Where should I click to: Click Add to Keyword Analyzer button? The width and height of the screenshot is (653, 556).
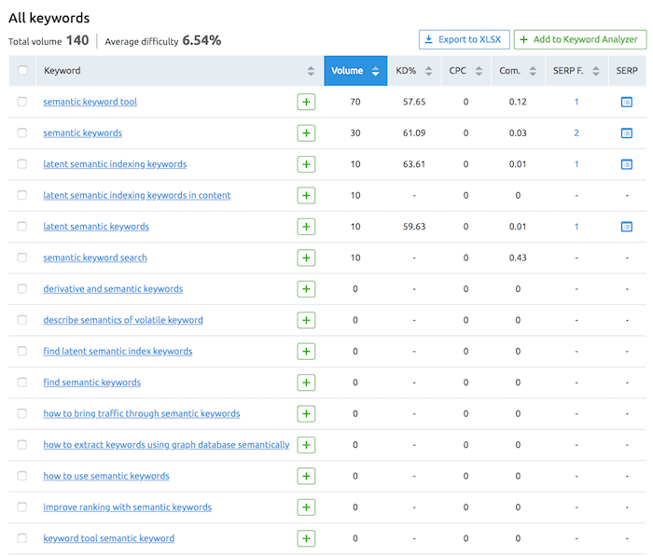[579, 39]
